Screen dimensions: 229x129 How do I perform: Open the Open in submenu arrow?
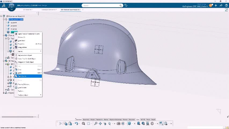tap(41, 51)
